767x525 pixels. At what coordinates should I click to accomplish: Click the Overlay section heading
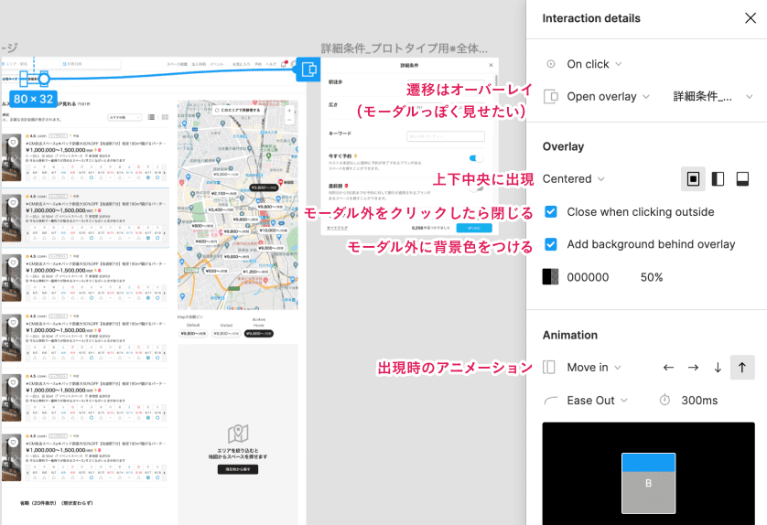point(563,146)
